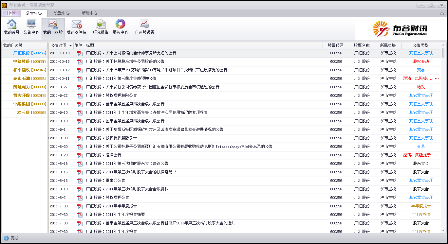The width and height of the screenshot is (448, 244).
Task: Click the 我的自选股 panel header
Action: 25,45
